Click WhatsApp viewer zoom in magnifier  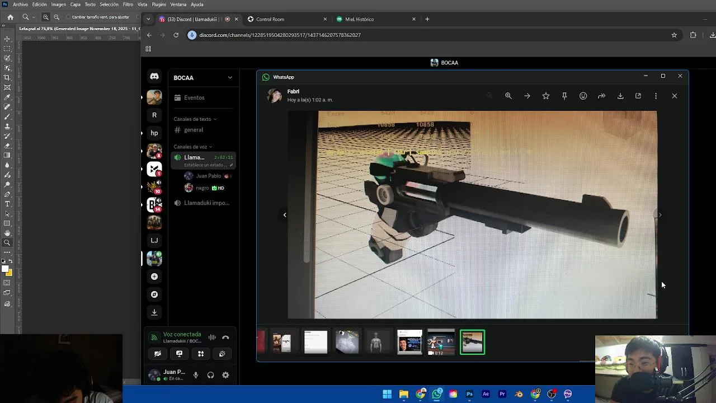(x=508, y=96)
